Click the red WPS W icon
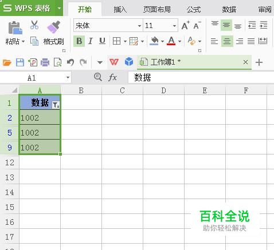 pyautogui.click(x=114, y=62)
